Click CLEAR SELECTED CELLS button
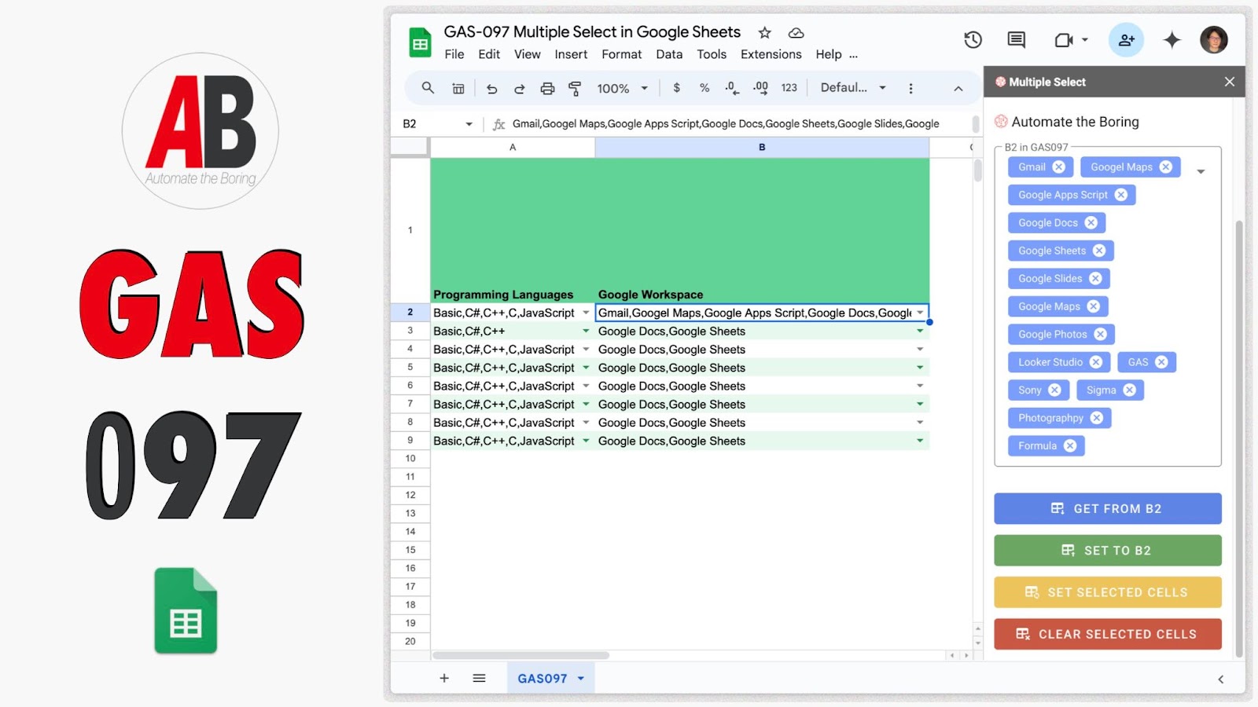1258x707 pixels. (x=1108, y=634)
